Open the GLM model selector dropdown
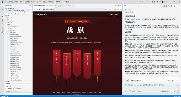The height and width of the screenshot is (97, 181). [166, 91]
